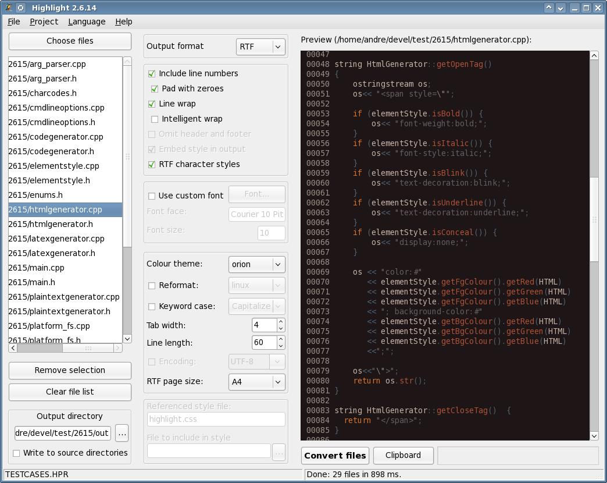Toggle Include line numbers checkbox
Viewport: 607px width, 483px height.
click(x=152, y=73)
